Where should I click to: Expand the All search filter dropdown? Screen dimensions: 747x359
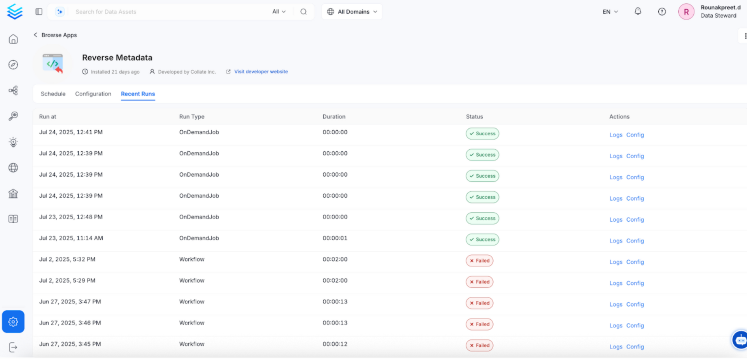tap(279, 12)
